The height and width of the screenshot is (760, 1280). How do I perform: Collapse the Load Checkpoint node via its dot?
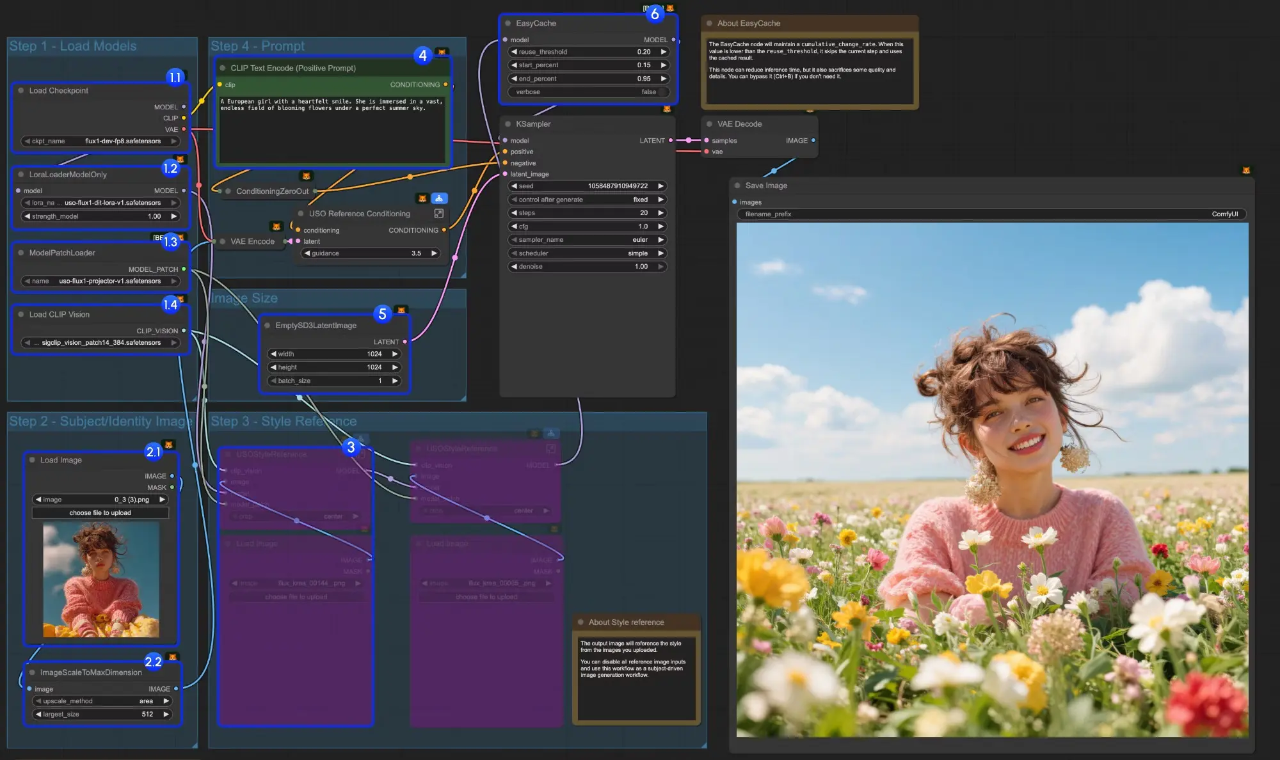21,91
